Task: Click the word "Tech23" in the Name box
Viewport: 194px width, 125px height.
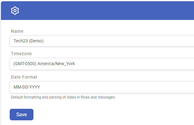Action: pyautogui.click(x=21, y=41)
